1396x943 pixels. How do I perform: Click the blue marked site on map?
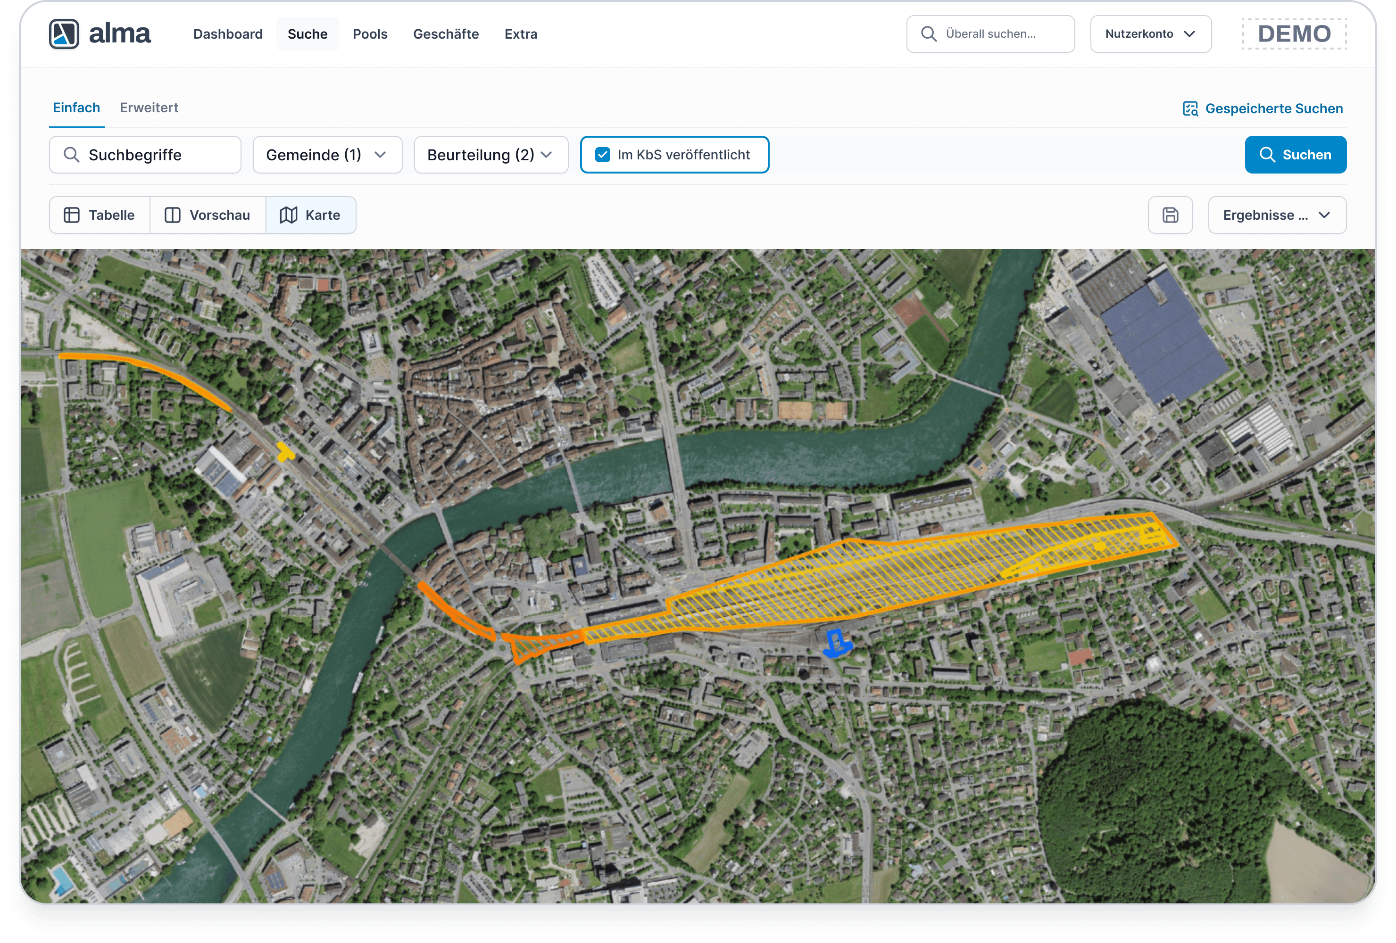[x=837, y=644]
